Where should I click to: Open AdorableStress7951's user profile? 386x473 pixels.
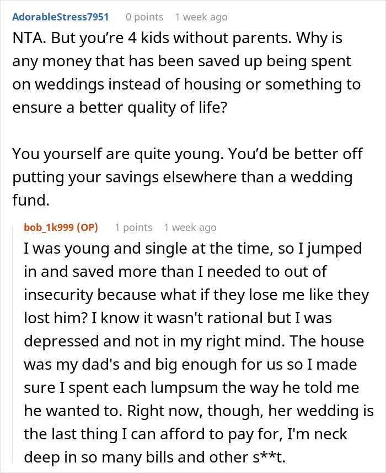(60, 17)
